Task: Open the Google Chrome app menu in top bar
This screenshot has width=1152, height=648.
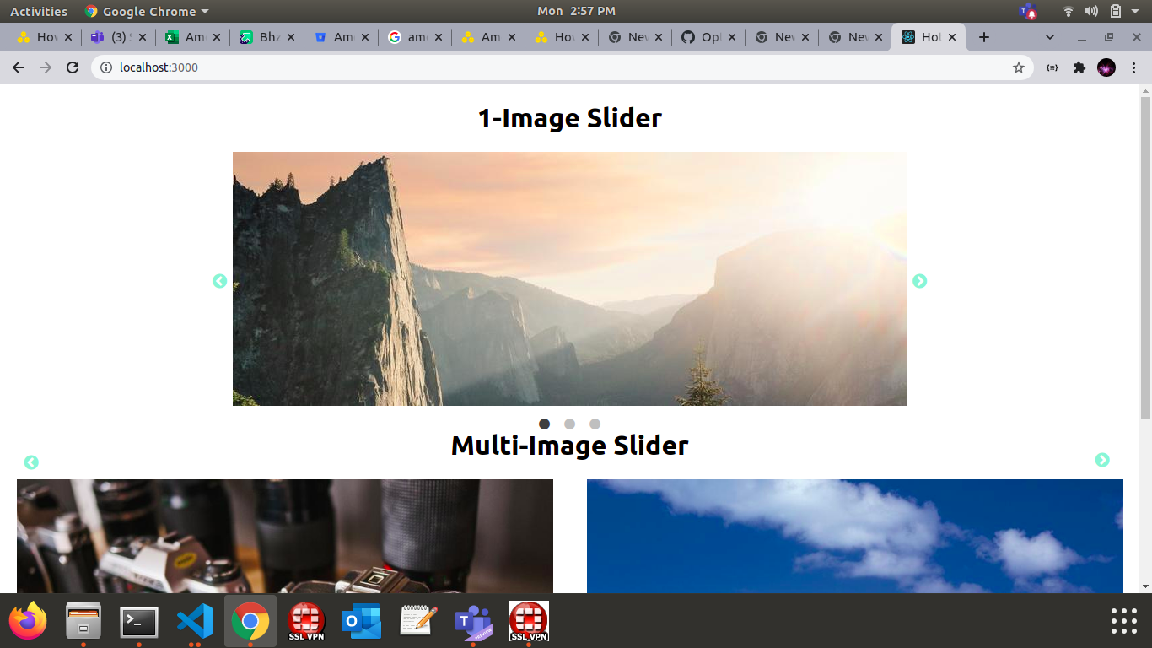Action: pos(148,11)
